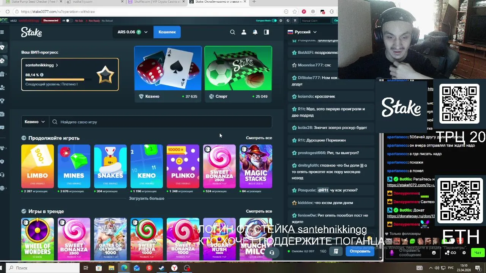Open affiliate people icon in left sidebar
Viewport: 486px width, 273px height.
point(2,88)
